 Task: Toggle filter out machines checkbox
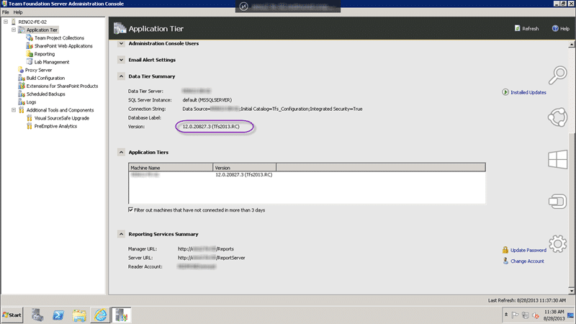(x=130, y=210)
